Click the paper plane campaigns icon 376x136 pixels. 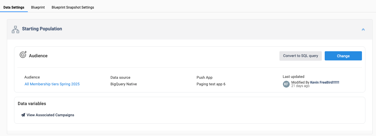coord(23,115)
